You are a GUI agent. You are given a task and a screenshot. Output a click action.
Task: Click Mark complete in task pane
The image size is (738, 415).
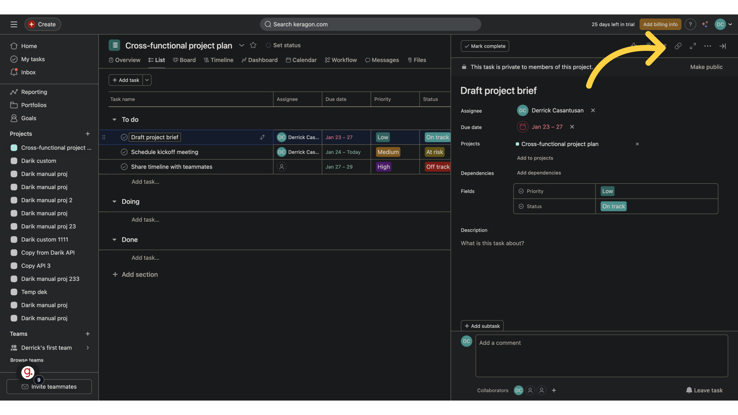click(x=485, y=46)
